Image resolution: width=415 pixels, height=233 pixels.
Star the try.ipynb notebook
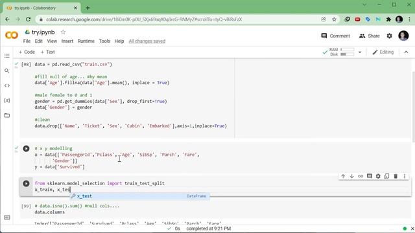[x=63, y=32]
